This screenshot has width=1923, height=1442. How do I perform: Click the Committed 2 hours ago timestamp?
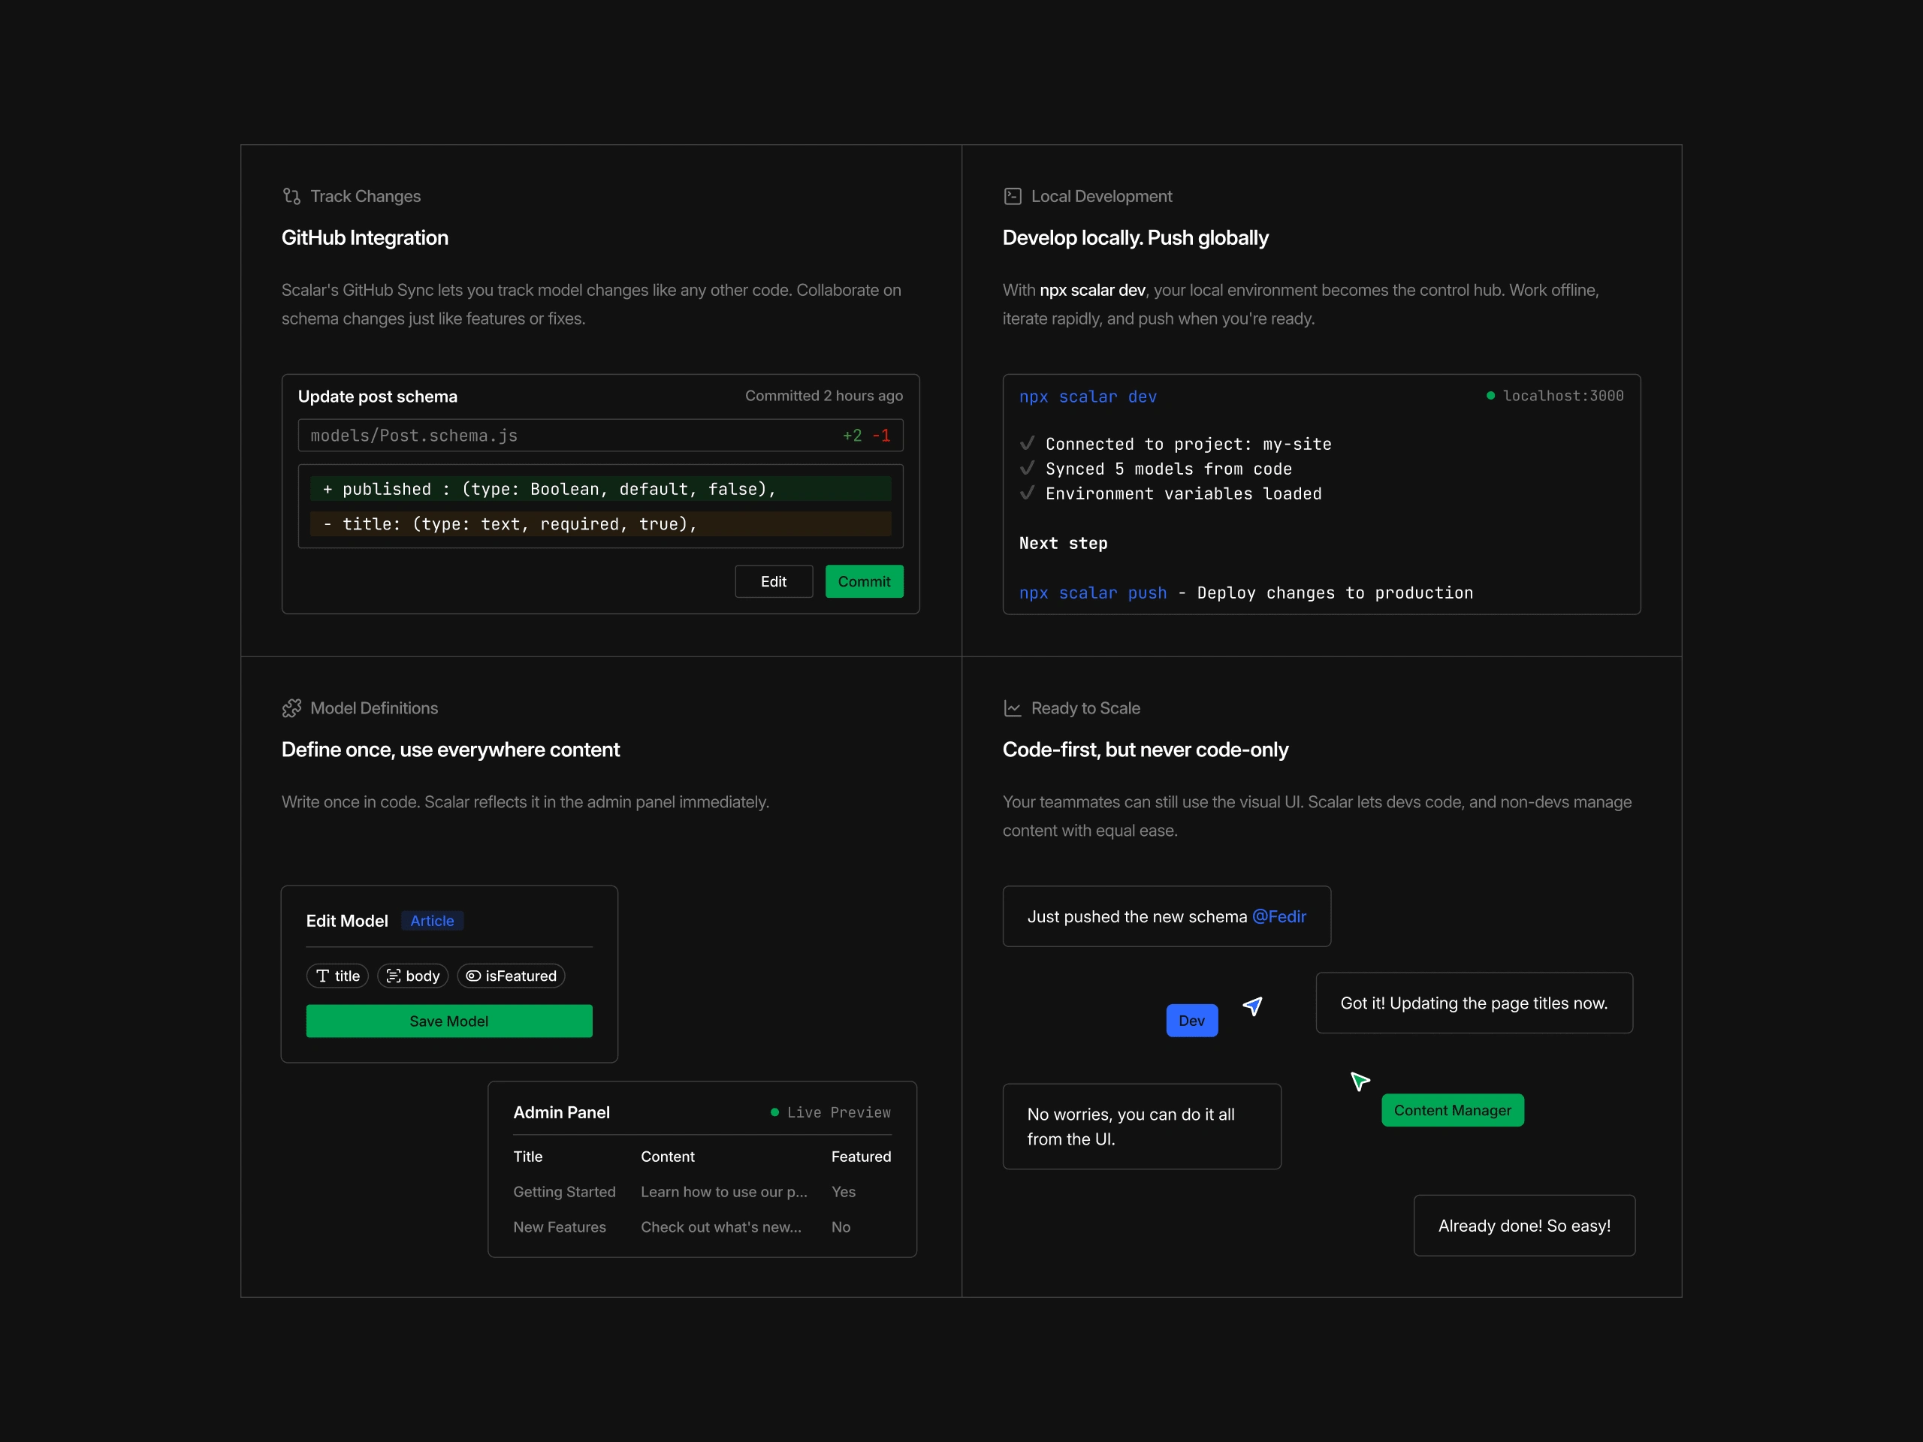pos(824,396)
